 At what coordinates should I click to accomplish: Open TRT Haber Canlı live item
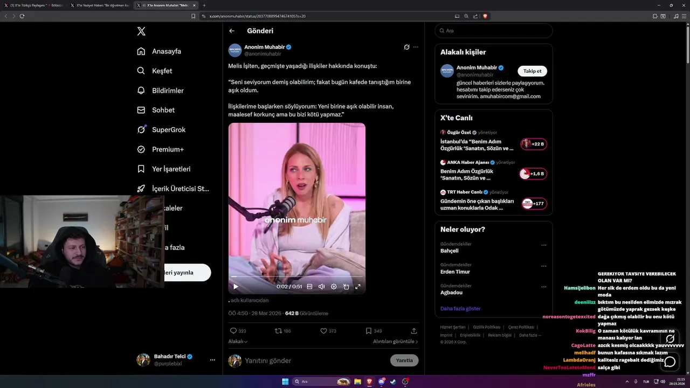coord(493,200)
